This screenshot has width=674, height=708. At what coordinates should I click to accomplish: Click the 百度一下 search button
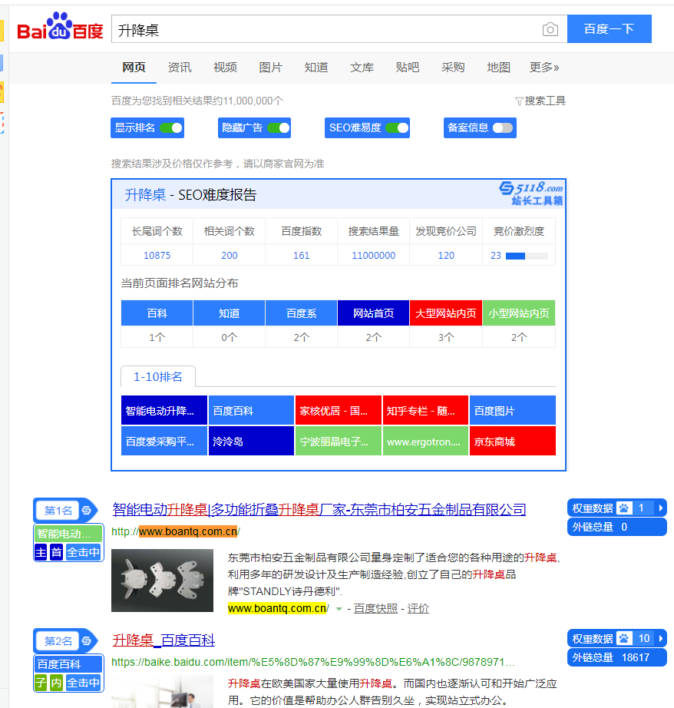[x=609, y=29]
